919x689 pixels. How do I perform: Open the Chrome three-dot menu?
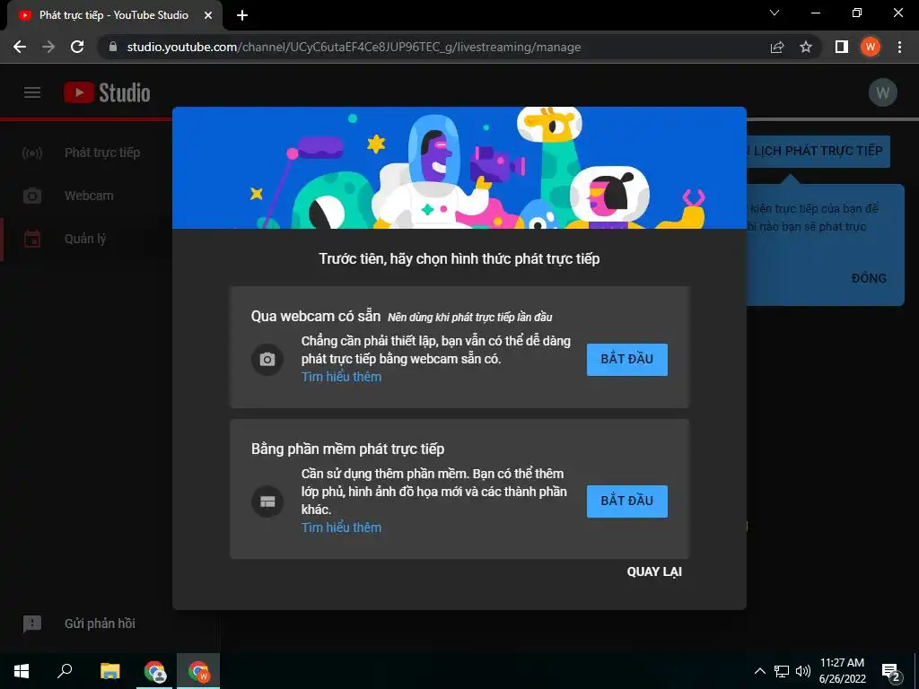[x=899, y=47]
